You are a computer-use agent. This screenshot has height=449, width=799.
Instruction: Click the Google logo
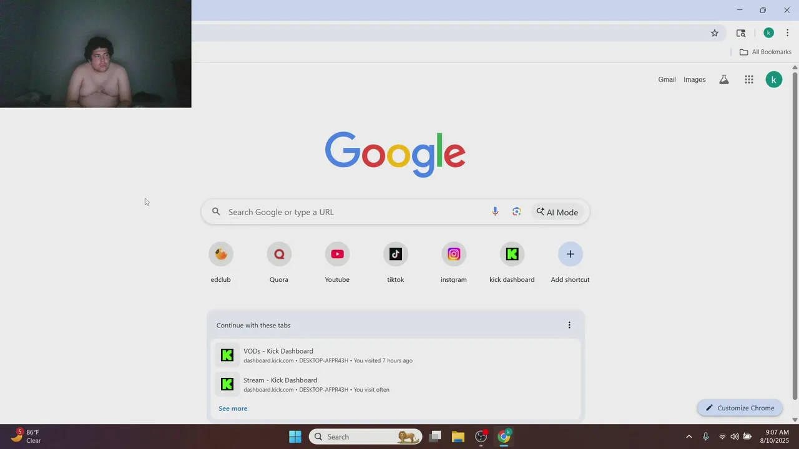395,154
